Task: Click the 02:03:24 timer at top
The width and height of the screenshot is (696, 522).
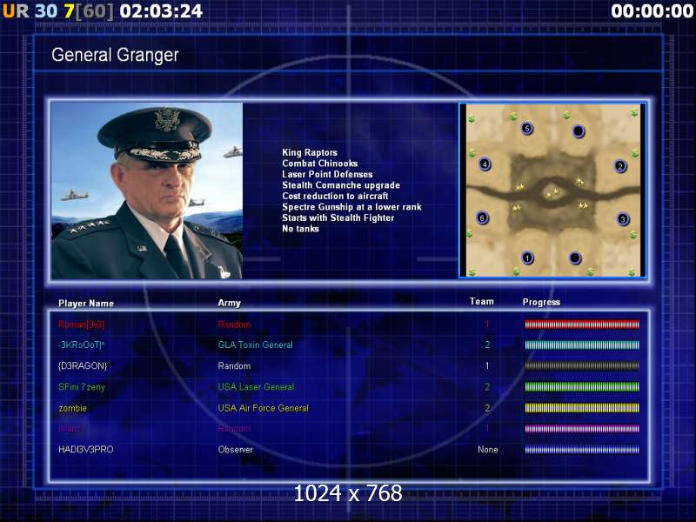Action: [x=161, y=11]
